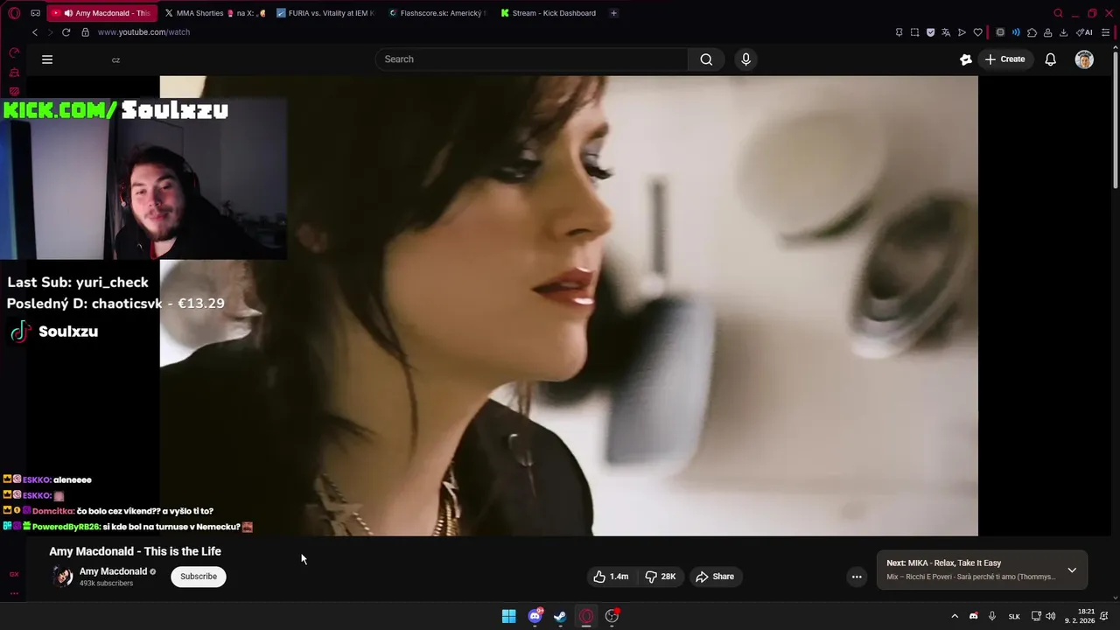This screenshot has width=1120, height=630.
Task: Open the browser tab search magnifier
Action: [x=1058, y=13]
